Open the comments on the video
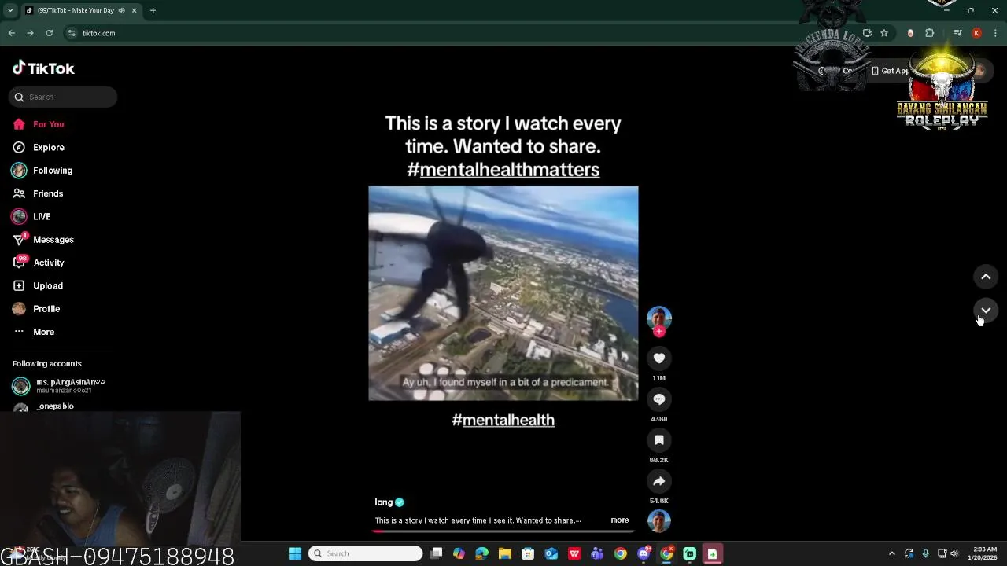Viewport: 1007px width, 566px height. pyautogui.click(x=659, y=399)
